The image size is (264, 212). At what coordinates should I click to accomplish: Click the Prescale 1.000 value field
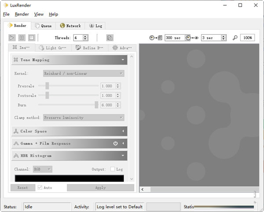click(108, 86)
